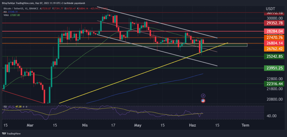The image size is (287, 137).
Task: Click the 26804.14 current price label
Action: pos(274,43)
